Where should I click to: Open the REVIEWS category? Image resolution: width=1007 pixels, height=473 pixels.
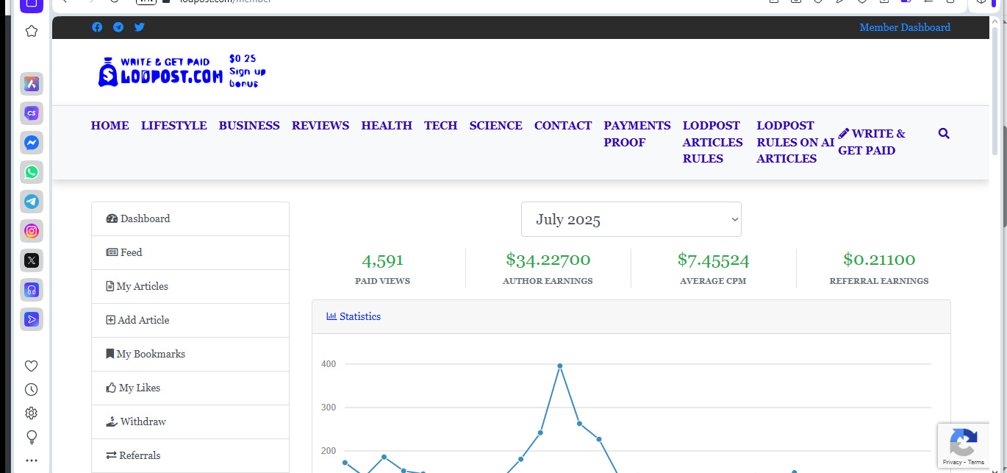(x=320, y=126)
